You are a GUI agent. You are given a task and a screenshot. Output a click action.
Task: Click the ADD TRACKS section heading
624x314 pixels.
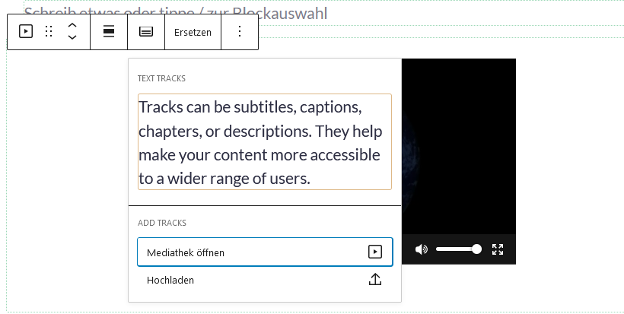[162, 223]
